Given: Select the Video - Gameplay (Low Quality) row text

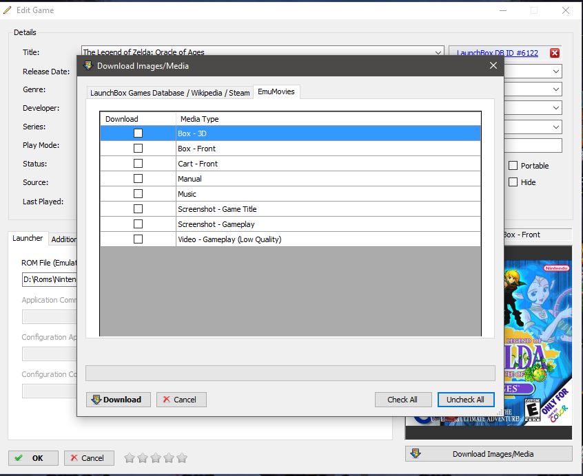Looking at the screenshot, I should [229, 239].
